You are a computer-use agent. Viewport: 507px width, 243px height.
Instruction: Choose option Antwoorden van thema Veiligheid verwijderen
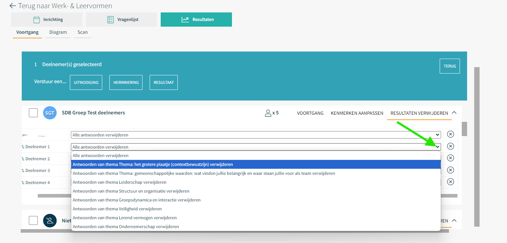117,209
